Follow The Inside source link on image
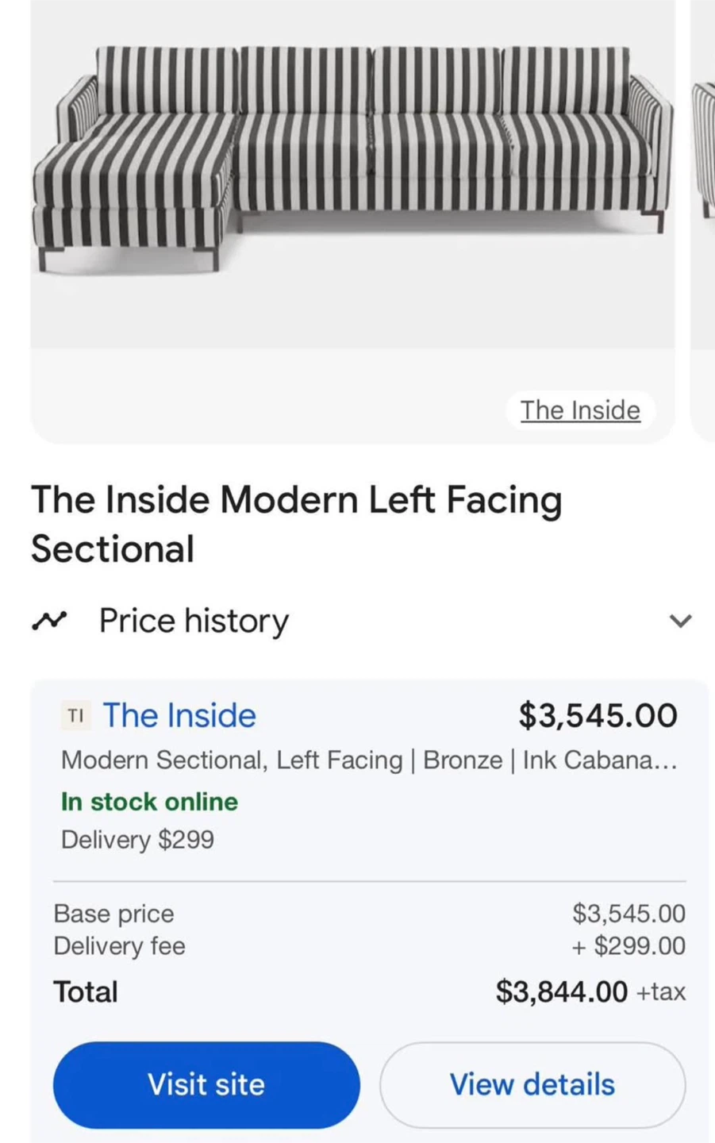715x1143 pixels. pos(580,410)
